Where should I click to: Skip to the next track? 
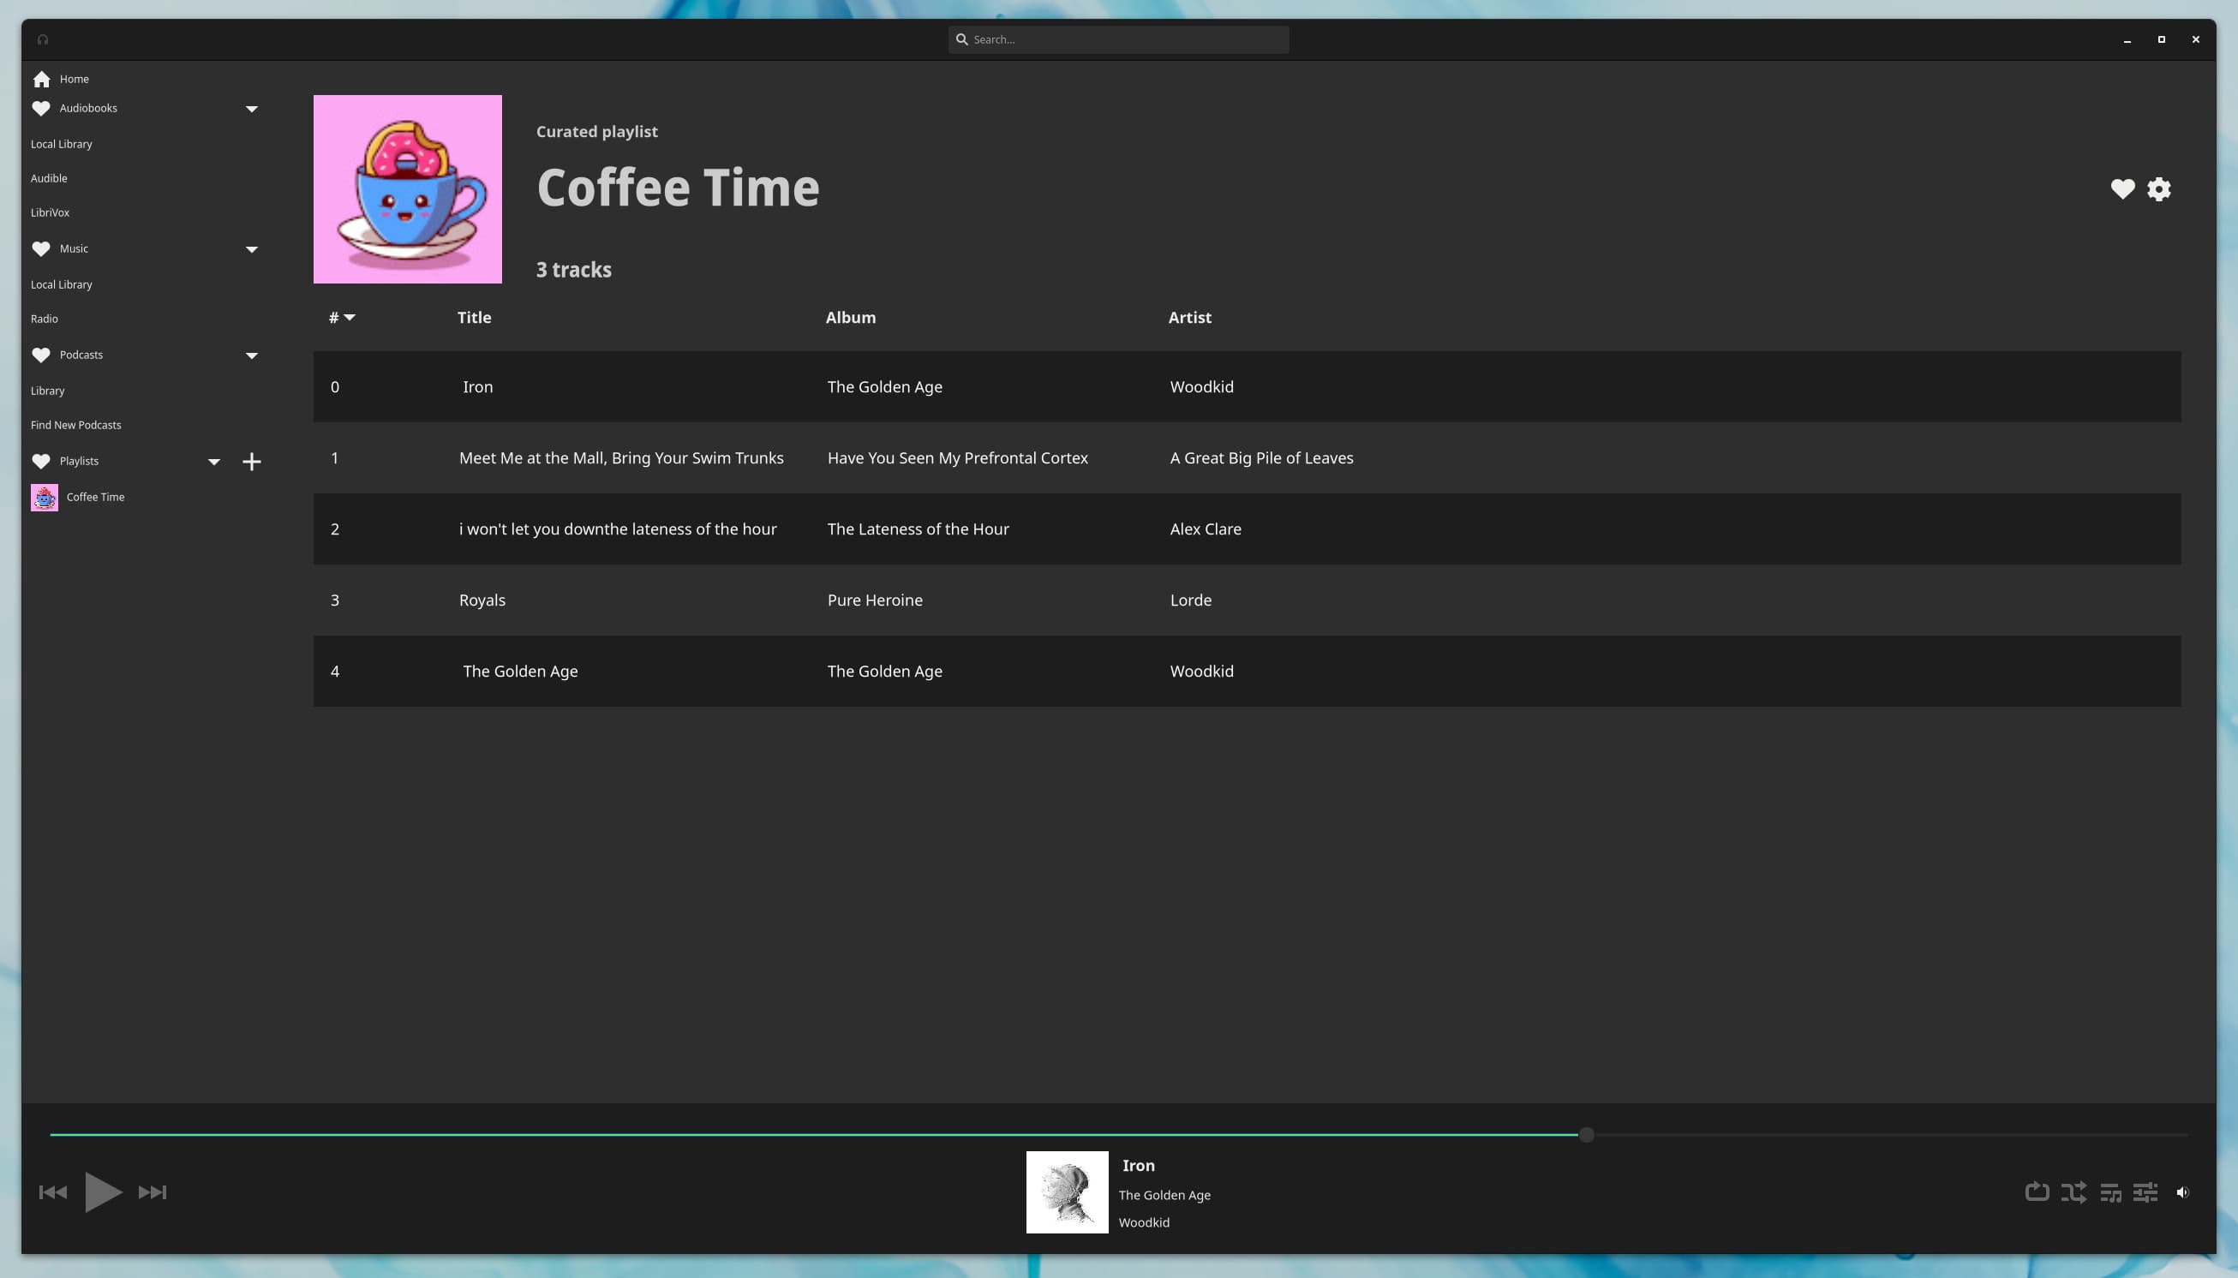153,1192
